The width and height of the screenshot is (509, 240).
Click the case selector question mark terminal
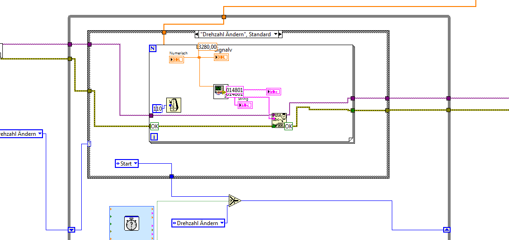(x=89, y=144)
